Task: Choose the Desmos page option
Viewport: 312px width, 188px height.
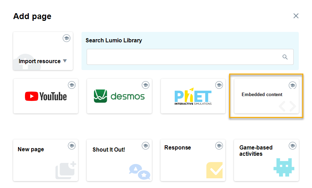Action: point(119,96)
